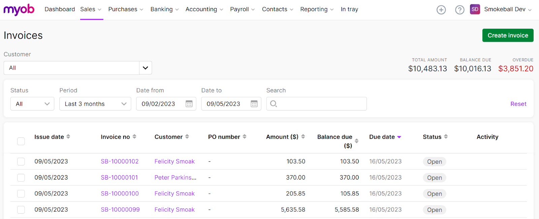
Task: Sort invoices by Issue date arrows
Action: coord(68,137)
